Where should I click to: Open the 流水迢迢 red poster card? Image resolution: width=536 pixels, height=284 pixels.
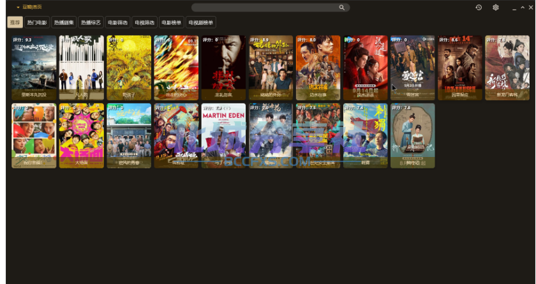pyautogui.click(x=366, y=68)
